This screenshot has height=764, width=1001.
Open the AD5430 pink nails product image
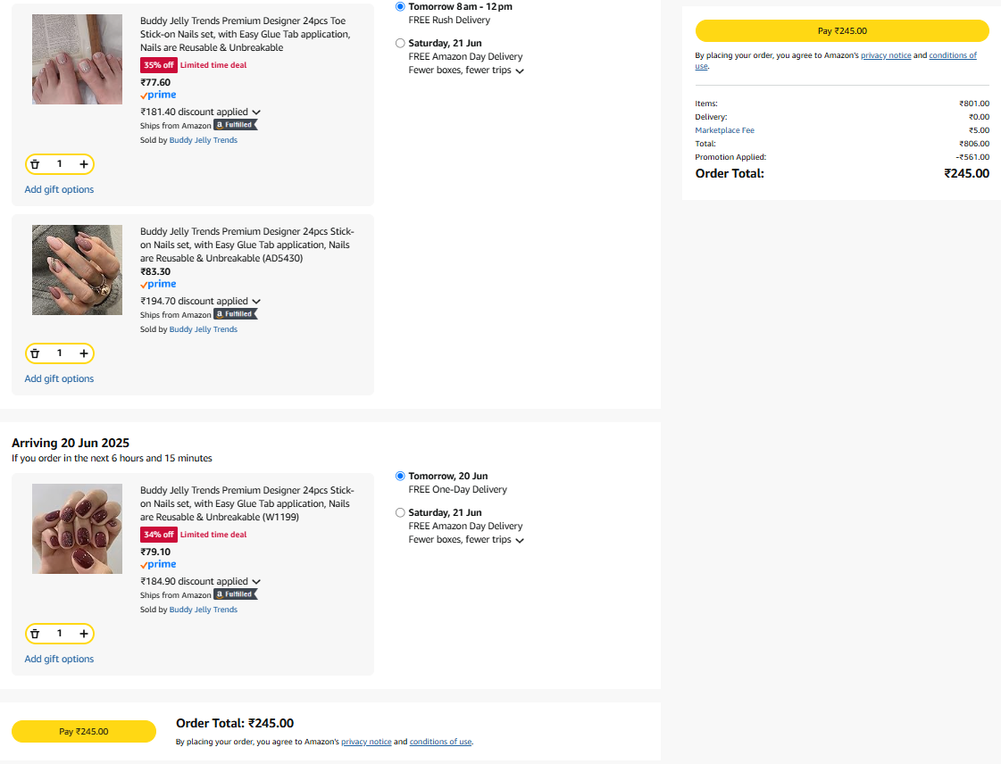(x=78, y=270)
